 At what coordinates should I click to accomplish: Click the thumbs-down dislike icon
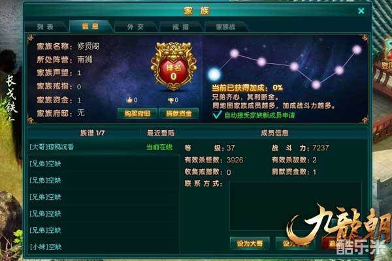click(171, 100)
